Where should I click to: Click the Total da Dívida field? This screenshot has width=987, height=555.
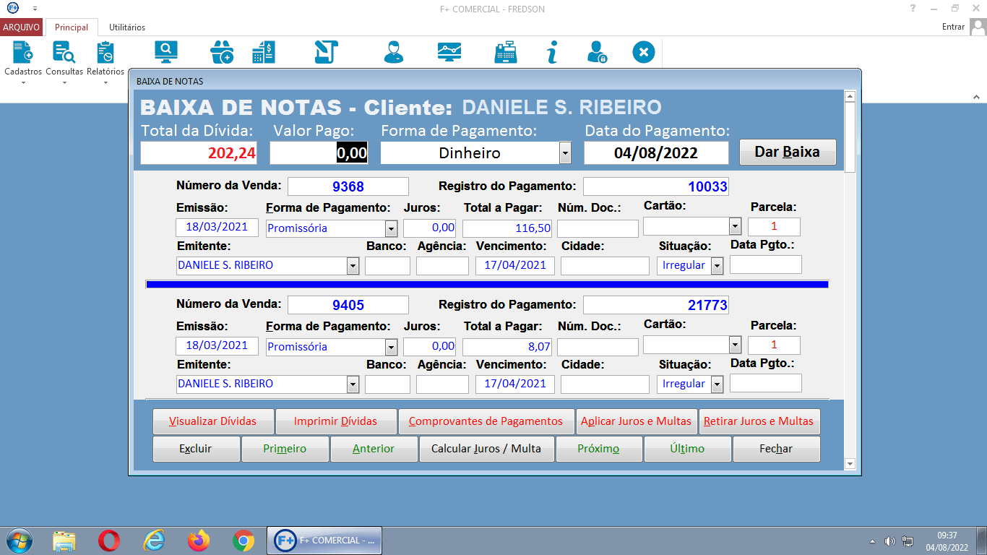[199, 153]
